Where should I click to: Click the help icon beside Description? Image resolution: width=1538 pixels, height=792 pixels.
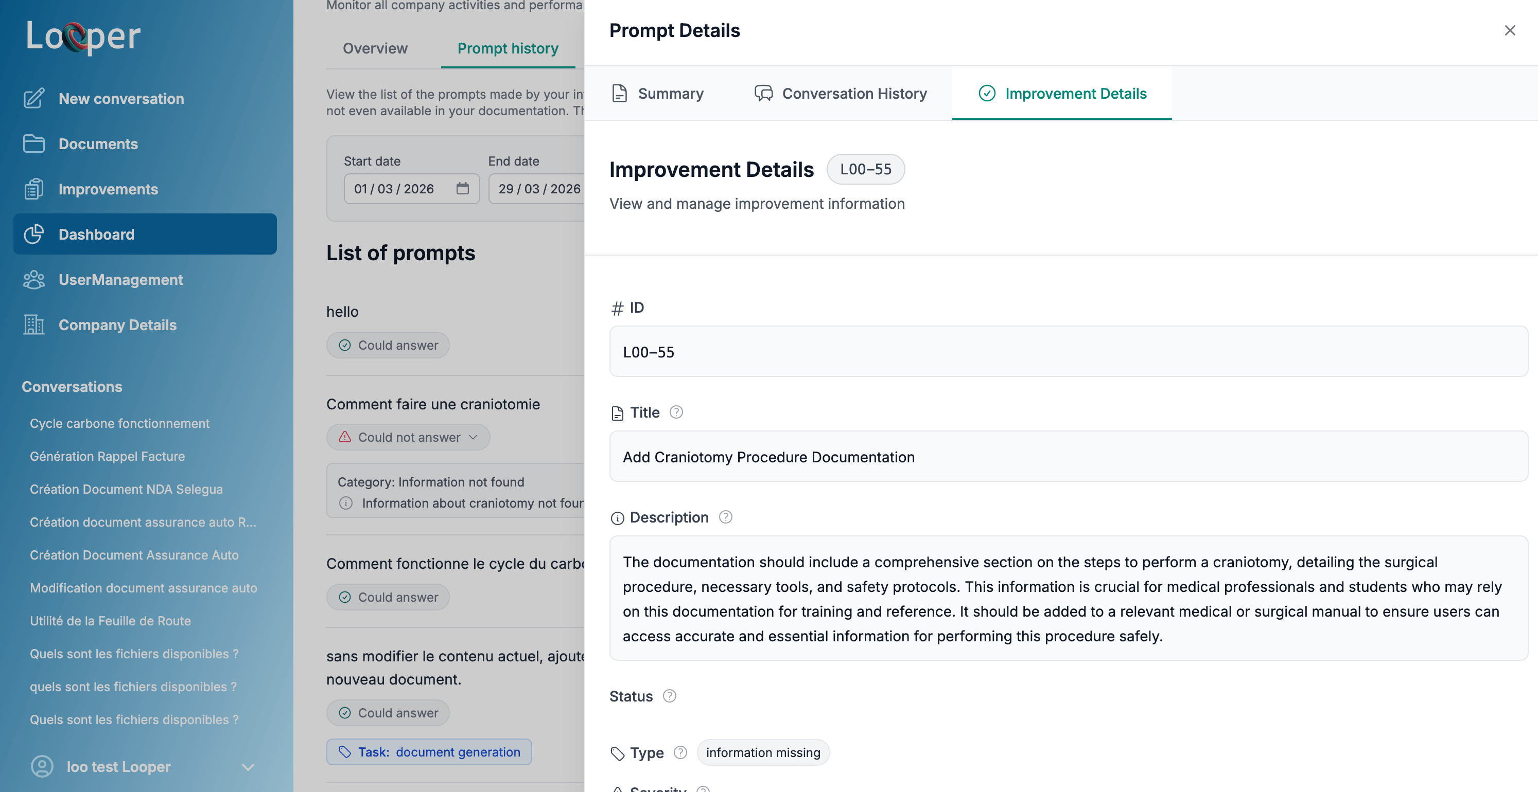tap(726, 517)
